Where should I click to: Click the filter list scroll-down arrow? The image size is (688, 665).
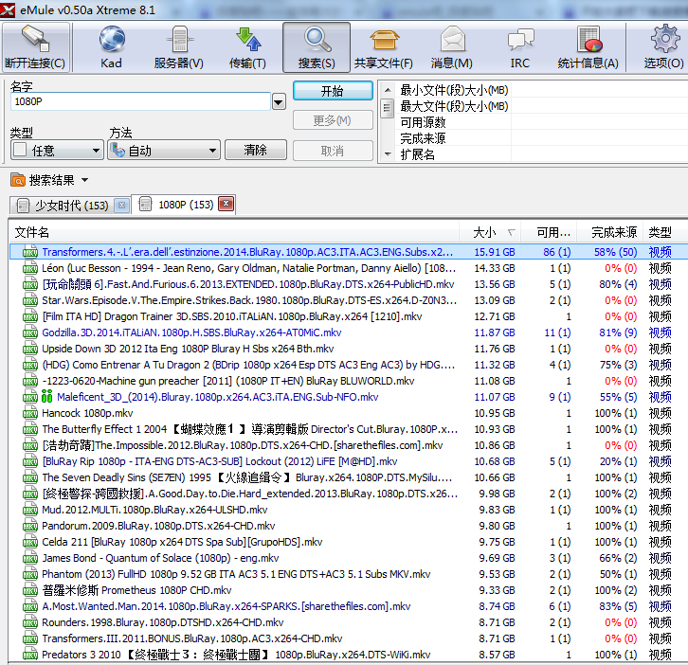click(x=387, y=154)
